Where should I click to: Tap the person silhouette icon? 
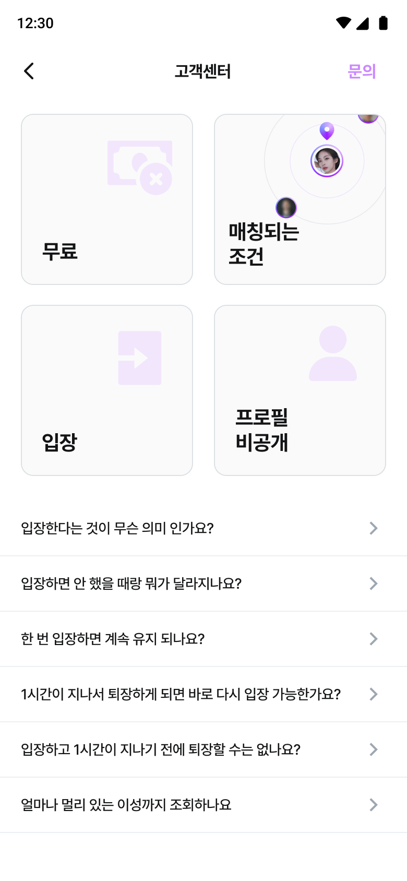(x=333, y=353)
